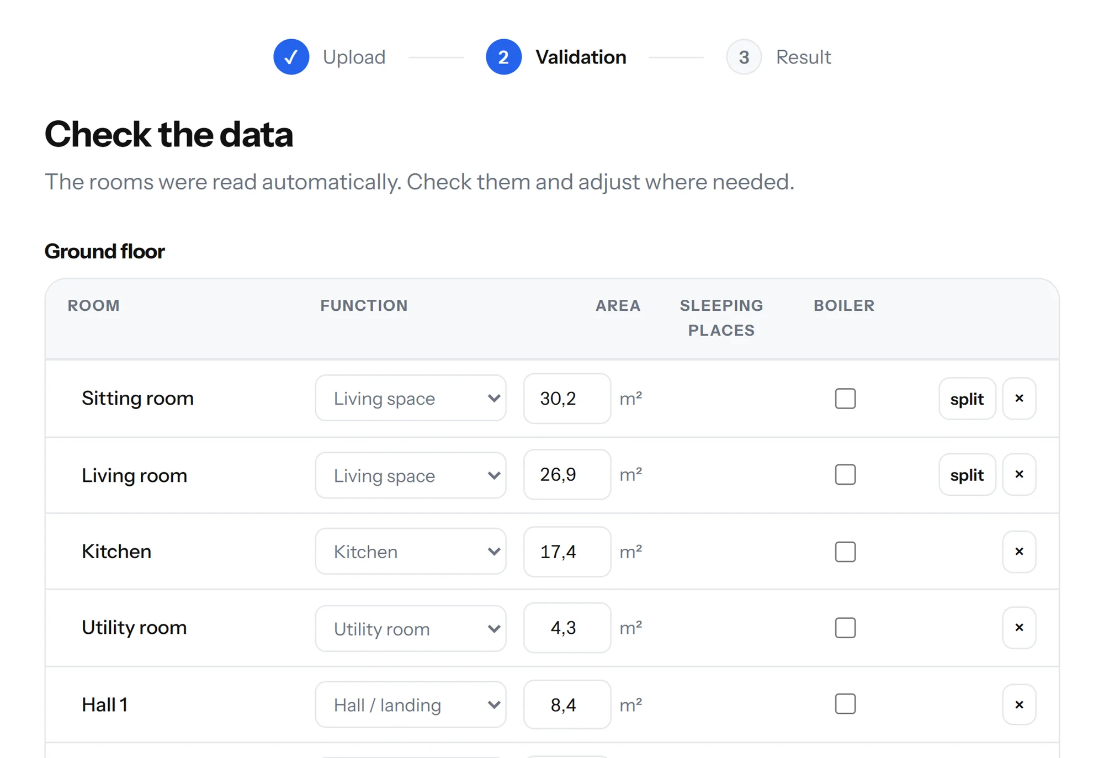Delete the Utility room row
The width and height of the screenshot is (1104, 758).
pos(1019,628)
